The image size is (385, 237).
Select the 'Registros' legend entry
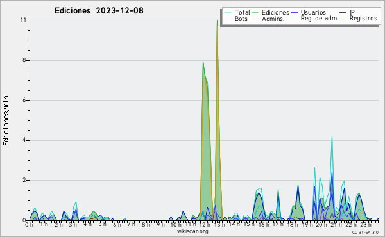click(x=363, y=19)
